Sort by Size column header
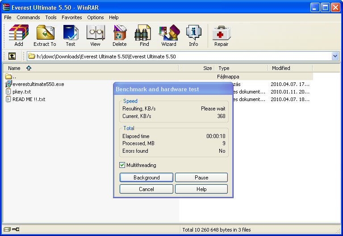The image size is (343, 236). [x=197, y=68]
